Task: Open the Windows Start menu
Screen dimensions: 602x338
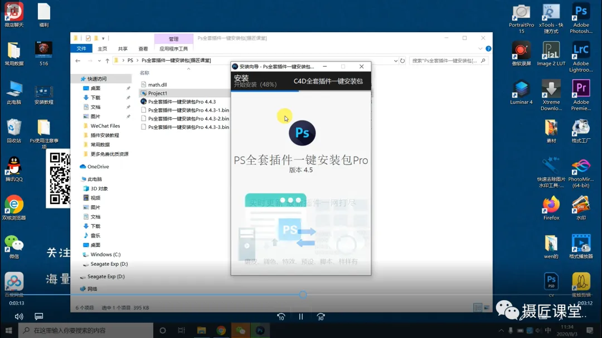Action: 9,330
